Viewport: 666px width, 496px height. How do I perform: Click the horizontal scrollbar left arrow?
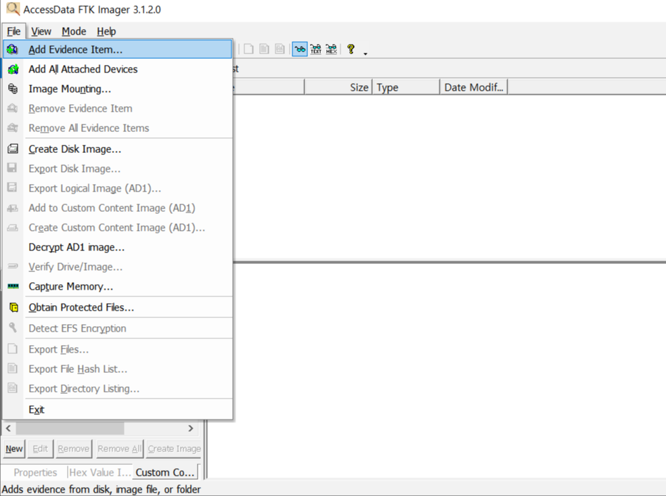coord(9,428)
